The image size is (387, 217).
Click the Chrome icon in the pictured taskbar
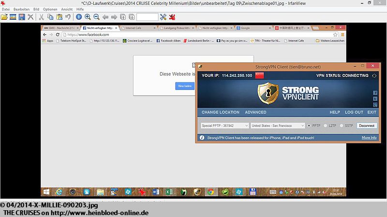(x=210, y=192)
